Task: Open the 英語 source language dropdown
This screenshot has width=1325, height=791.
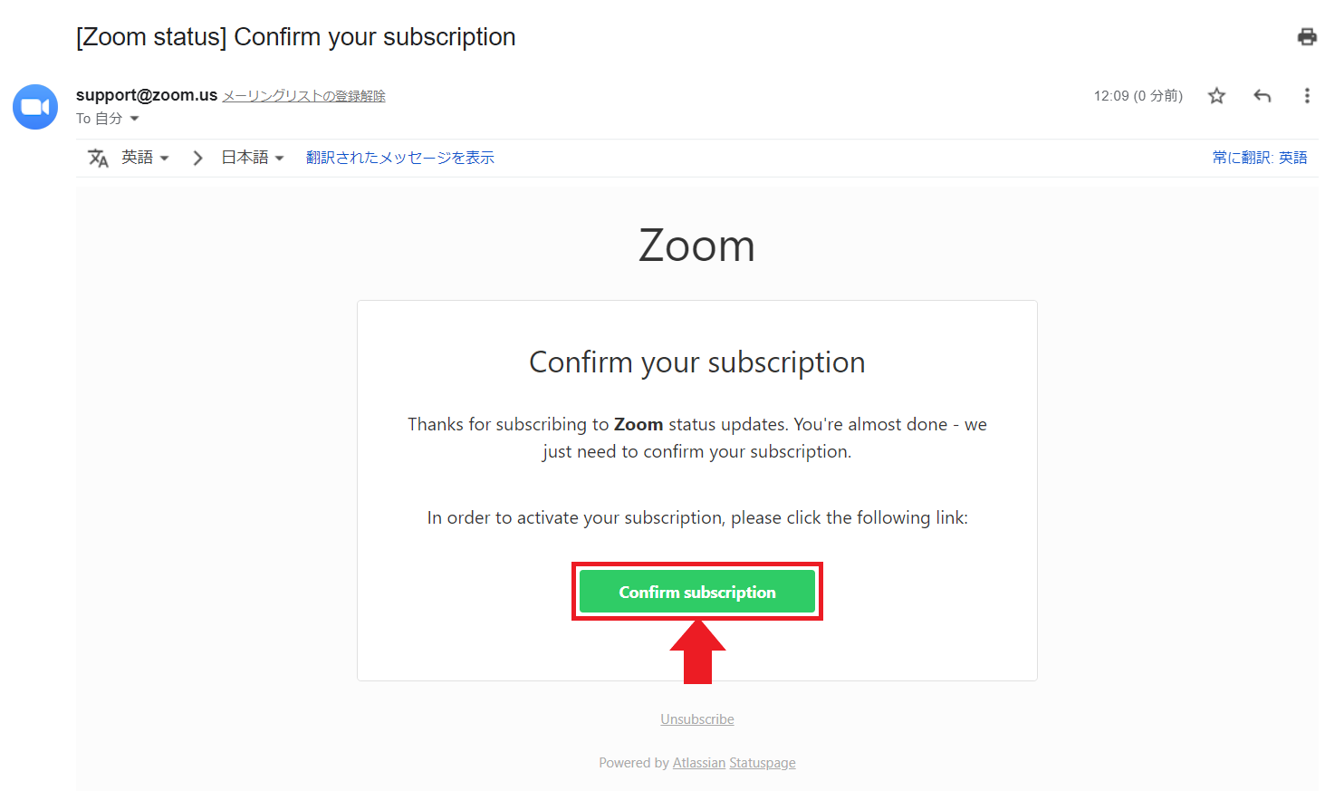Action: [146, 158]
